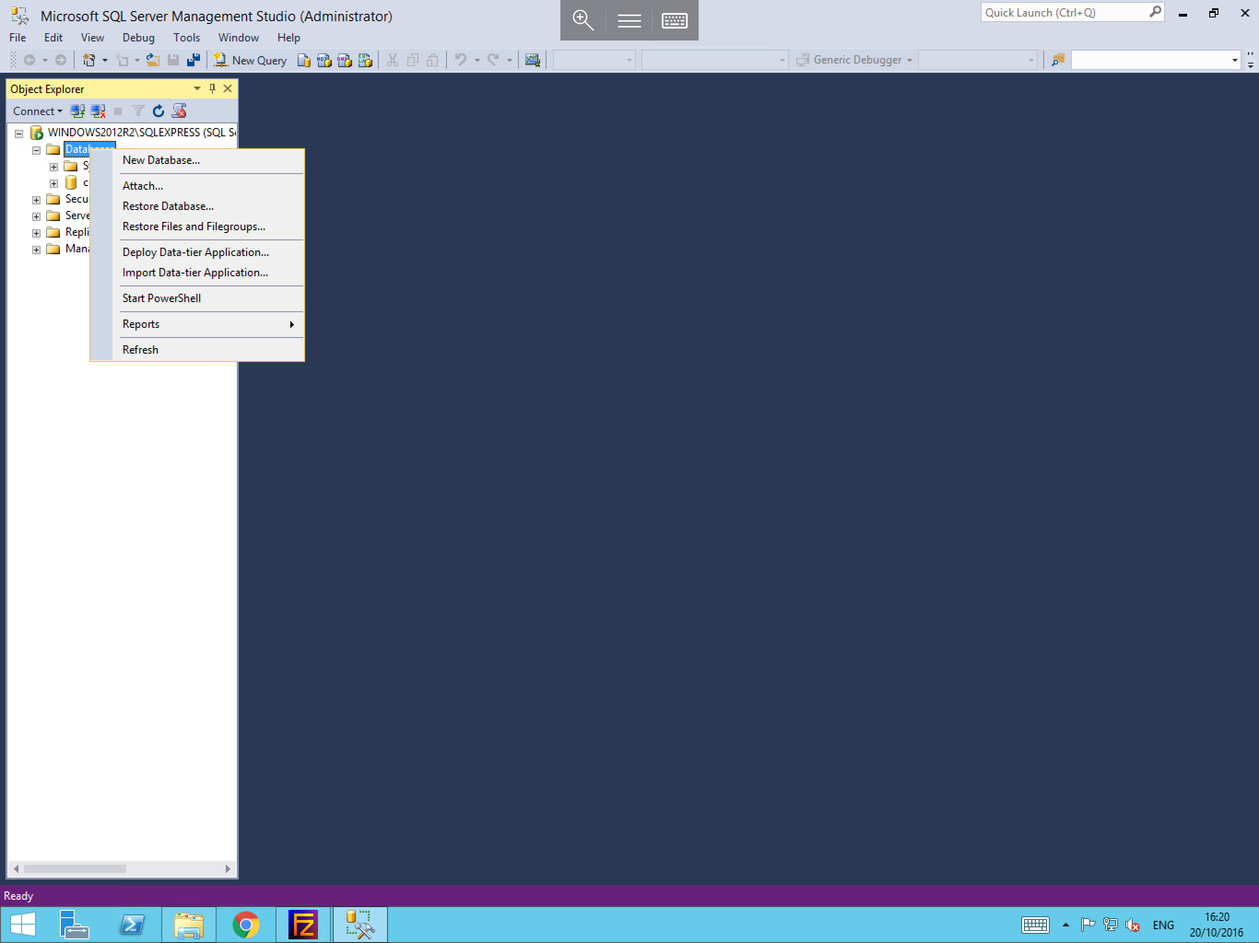Click the keyboard icon in top overlay
1259x943 pixels.
675,20
